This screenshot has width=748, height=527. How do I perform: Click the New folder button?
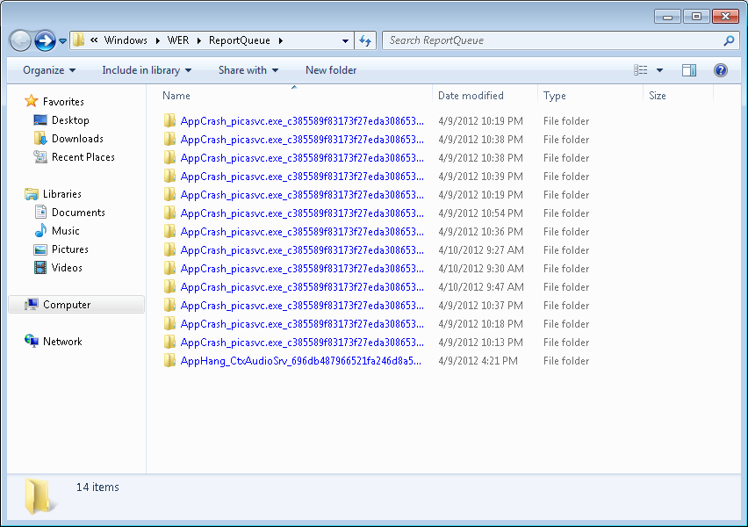coord(331,70)
